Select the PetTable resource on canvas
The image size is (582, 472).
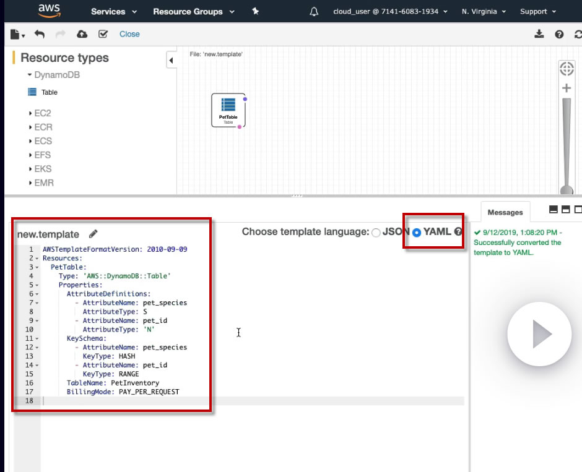(228, 110)
